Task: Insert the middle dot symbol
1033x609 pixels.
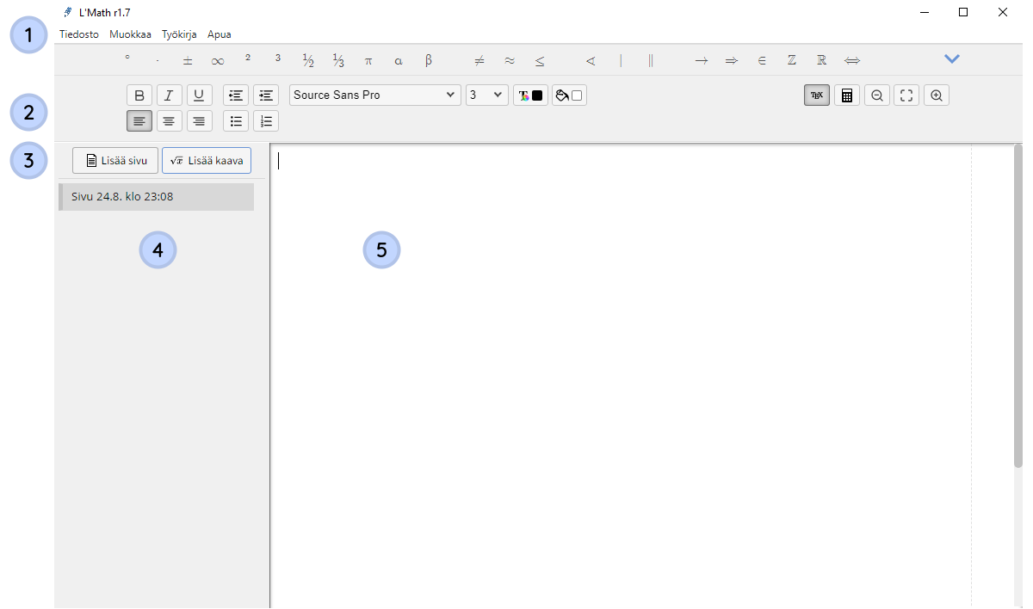Action: (158, 60)
